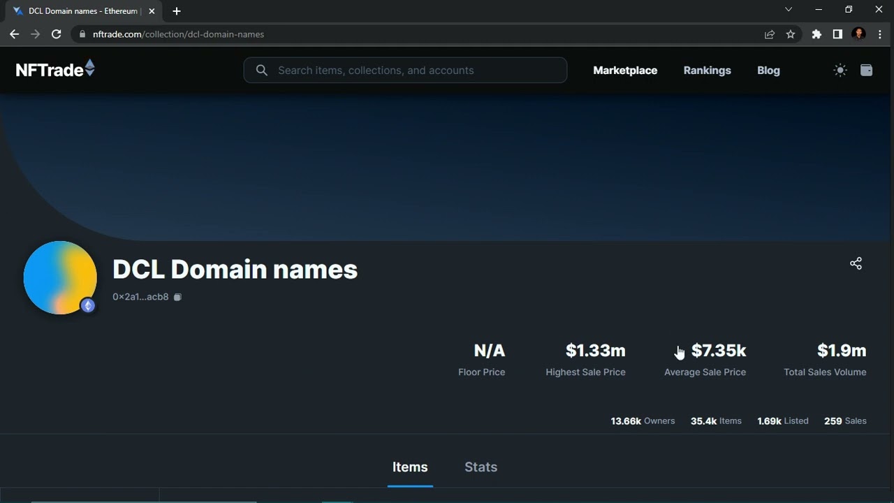This screenshot has width=894, height=503.
Task: Click the search magnifier icon
Action: coord(262,70)
